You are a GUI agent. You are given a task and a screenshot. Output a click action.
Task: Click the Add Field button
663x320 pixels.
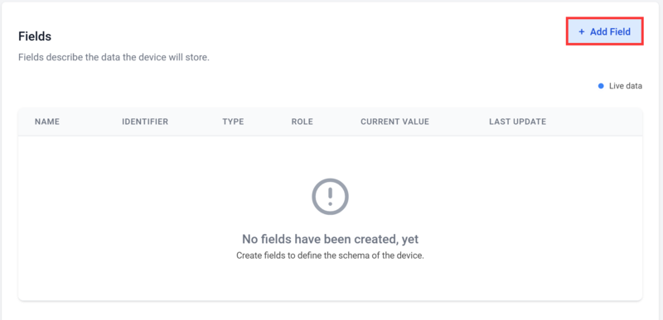[605, 31]
